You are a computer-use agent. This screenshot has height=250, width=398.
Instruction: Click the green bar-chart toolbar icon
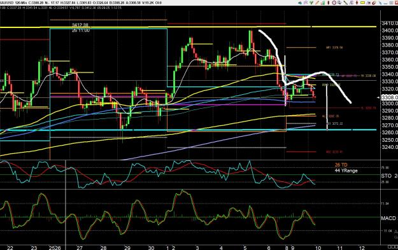(323, 3)
